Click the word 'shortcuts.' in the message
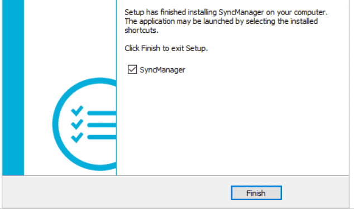The height and width of the screenshot is (209, 354). coord(142,31)
